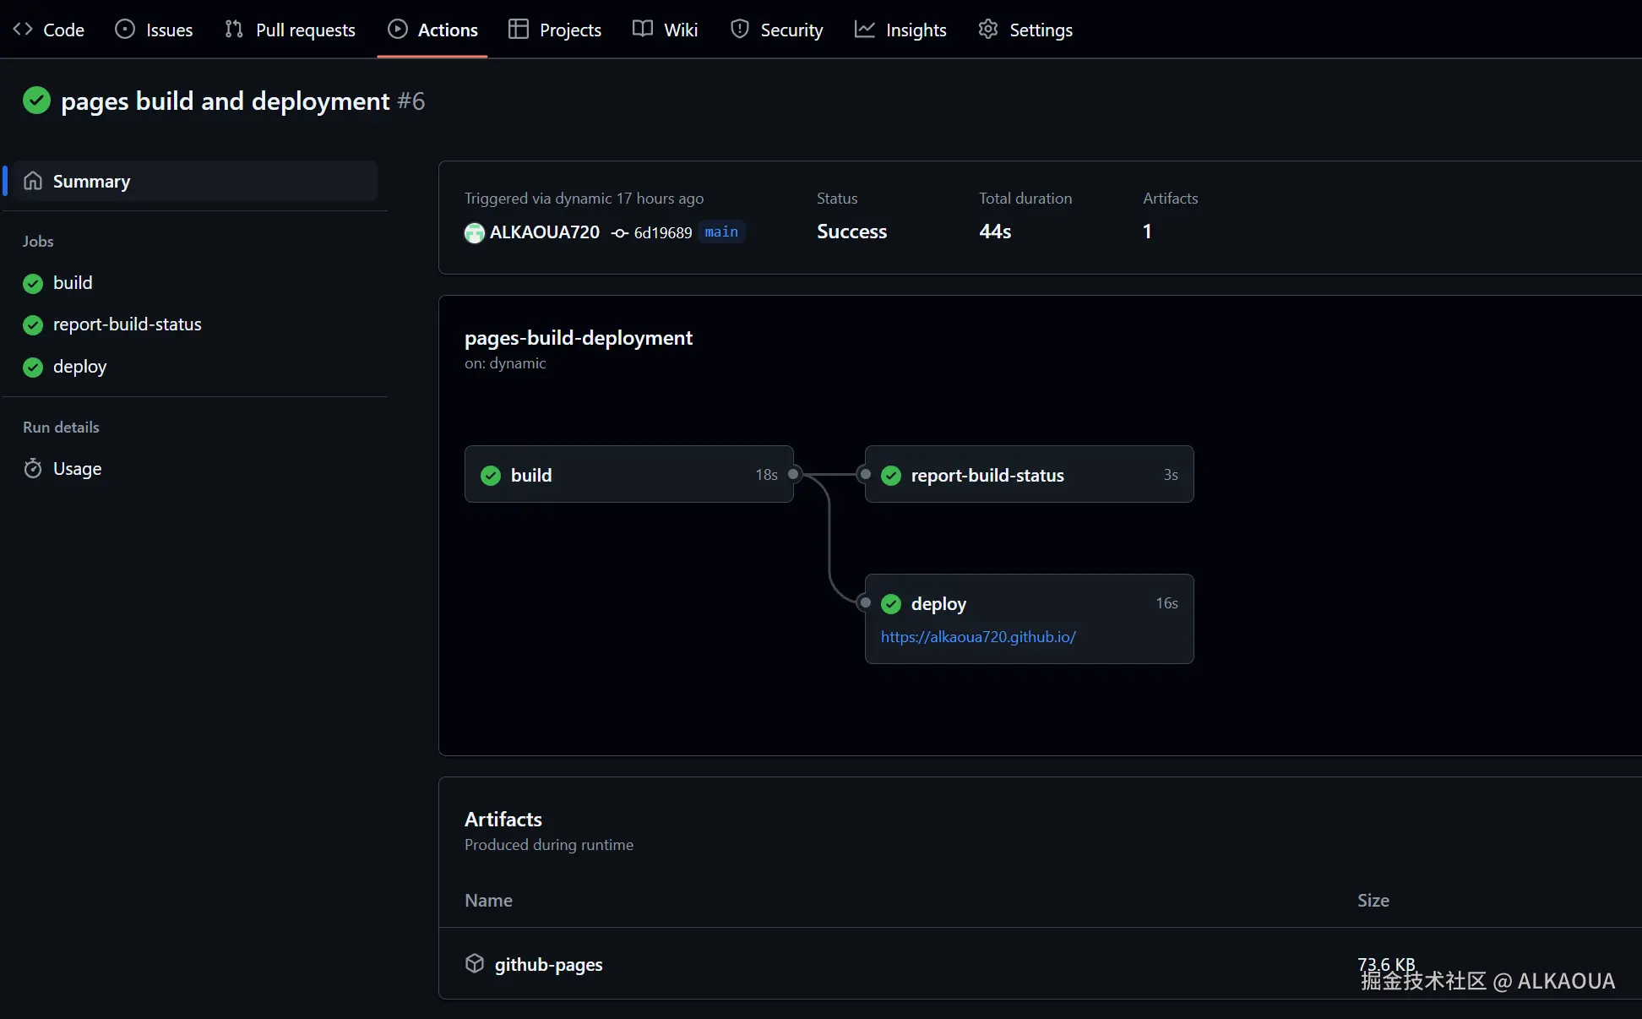Download the github-pages artifact
This screenshot has width=1642, height=1019.
click(548, 964)
